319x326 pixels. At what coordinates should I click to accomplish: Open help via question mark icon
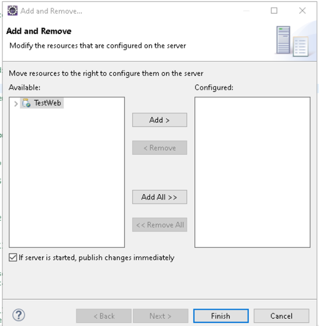coord(19,315)
